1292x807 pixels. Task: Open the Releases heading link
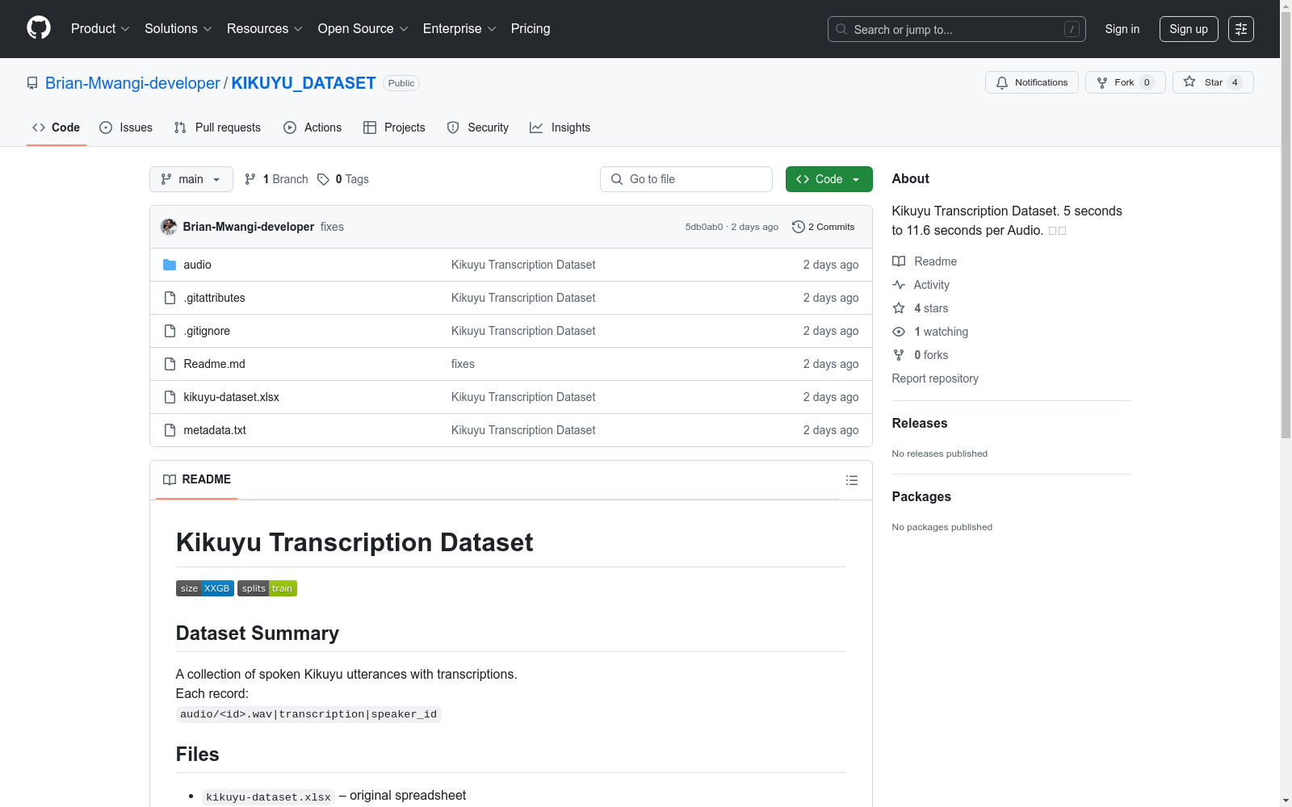pos(920,423)
